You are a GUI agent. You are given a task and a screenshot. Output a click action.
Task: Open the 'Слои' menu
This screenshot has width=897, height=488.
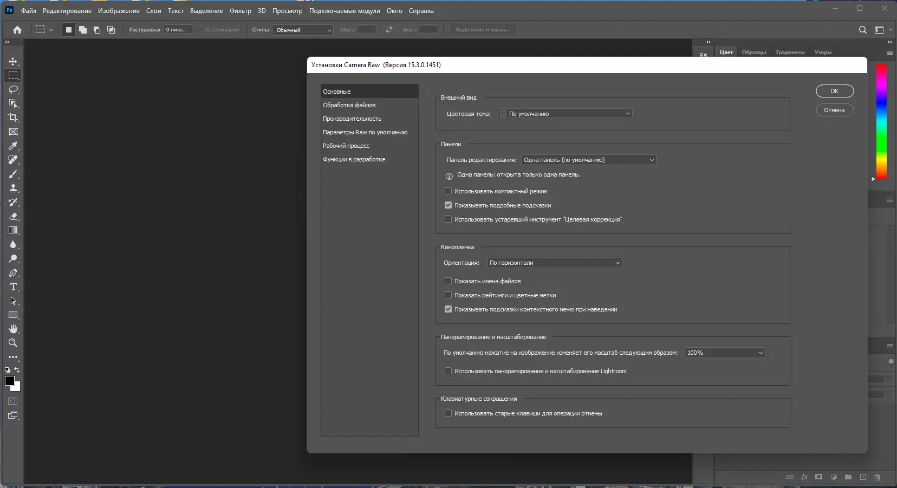click(x=153, y=11)
